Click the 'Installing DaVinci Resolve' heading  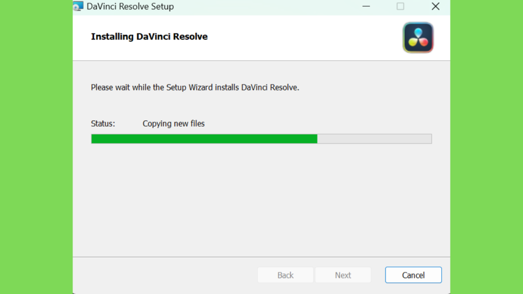coord(150,36)
